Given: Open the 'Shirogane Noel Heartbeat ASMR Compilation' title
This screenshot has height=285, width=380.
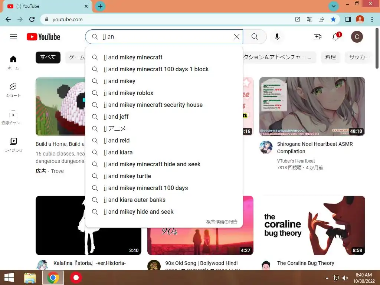Looking at the screenshot, I should click(x=315, y=148).
